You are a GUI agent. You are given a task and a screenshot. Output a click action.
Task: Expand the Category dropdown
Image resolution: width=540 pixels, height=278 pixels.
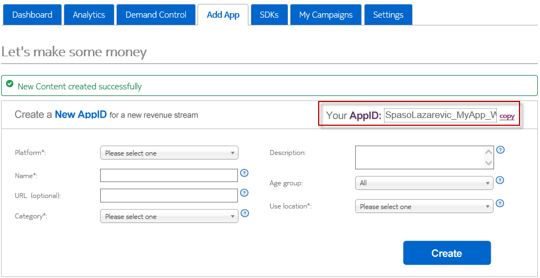[x=169, y=216]
